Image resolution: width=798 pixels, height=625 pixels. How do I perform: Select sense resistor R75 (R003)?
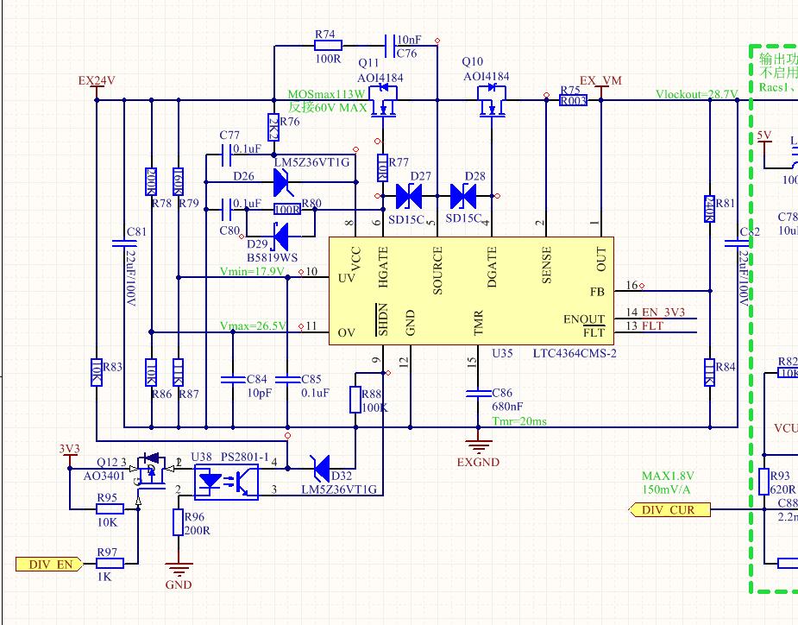574,100
